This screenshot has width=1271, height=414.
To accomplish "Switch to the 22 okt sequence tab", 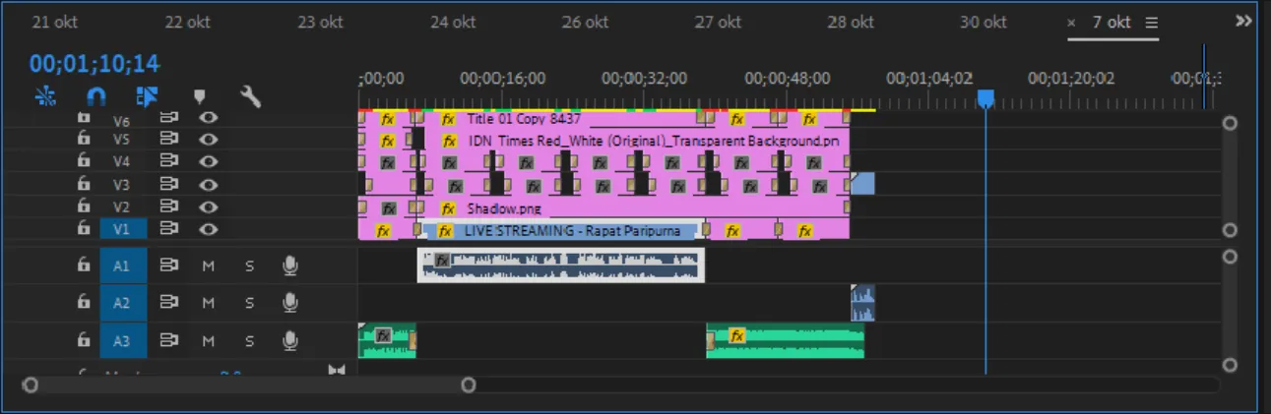I will click(188, 22).
